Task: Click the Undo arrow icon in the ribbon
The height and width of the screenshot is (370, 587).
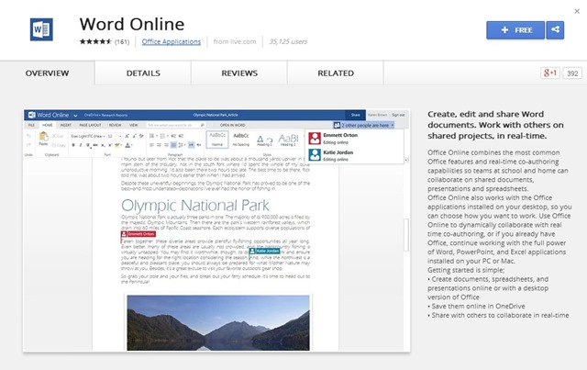Action: [x=28, y=136]
